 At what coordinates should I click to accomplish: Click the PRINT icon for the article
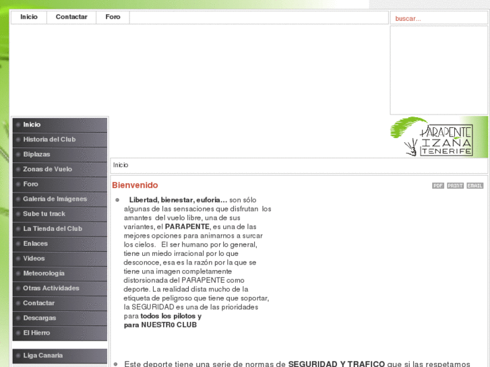pyautogui.click(x=455, y=186)
